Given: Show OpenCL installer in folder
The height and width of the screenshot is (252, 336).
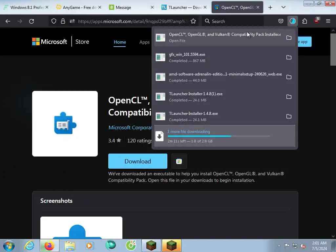Looking at the screenshot, I should click(289, 37).
